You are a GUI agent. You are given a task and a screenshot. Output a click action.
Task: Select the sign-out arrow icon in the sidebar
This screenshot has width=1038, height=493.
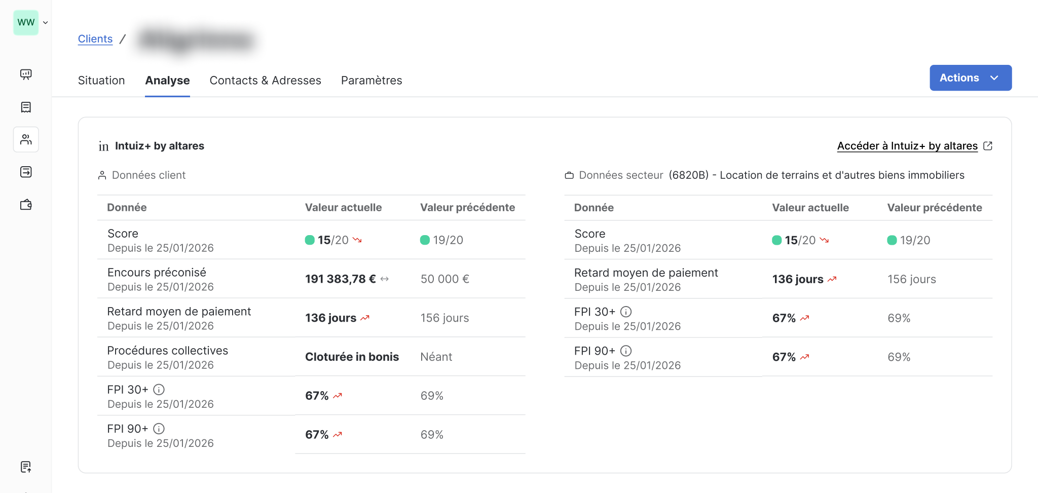coord(26,172)
